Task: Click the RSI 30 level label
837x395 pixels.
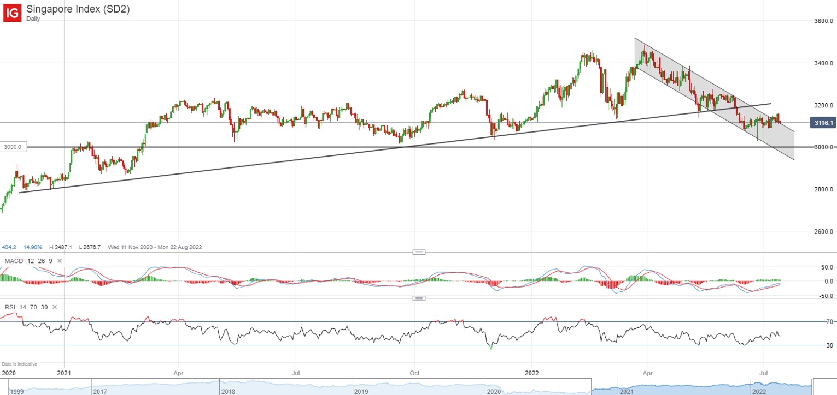Action: click(x=829, y=345)
